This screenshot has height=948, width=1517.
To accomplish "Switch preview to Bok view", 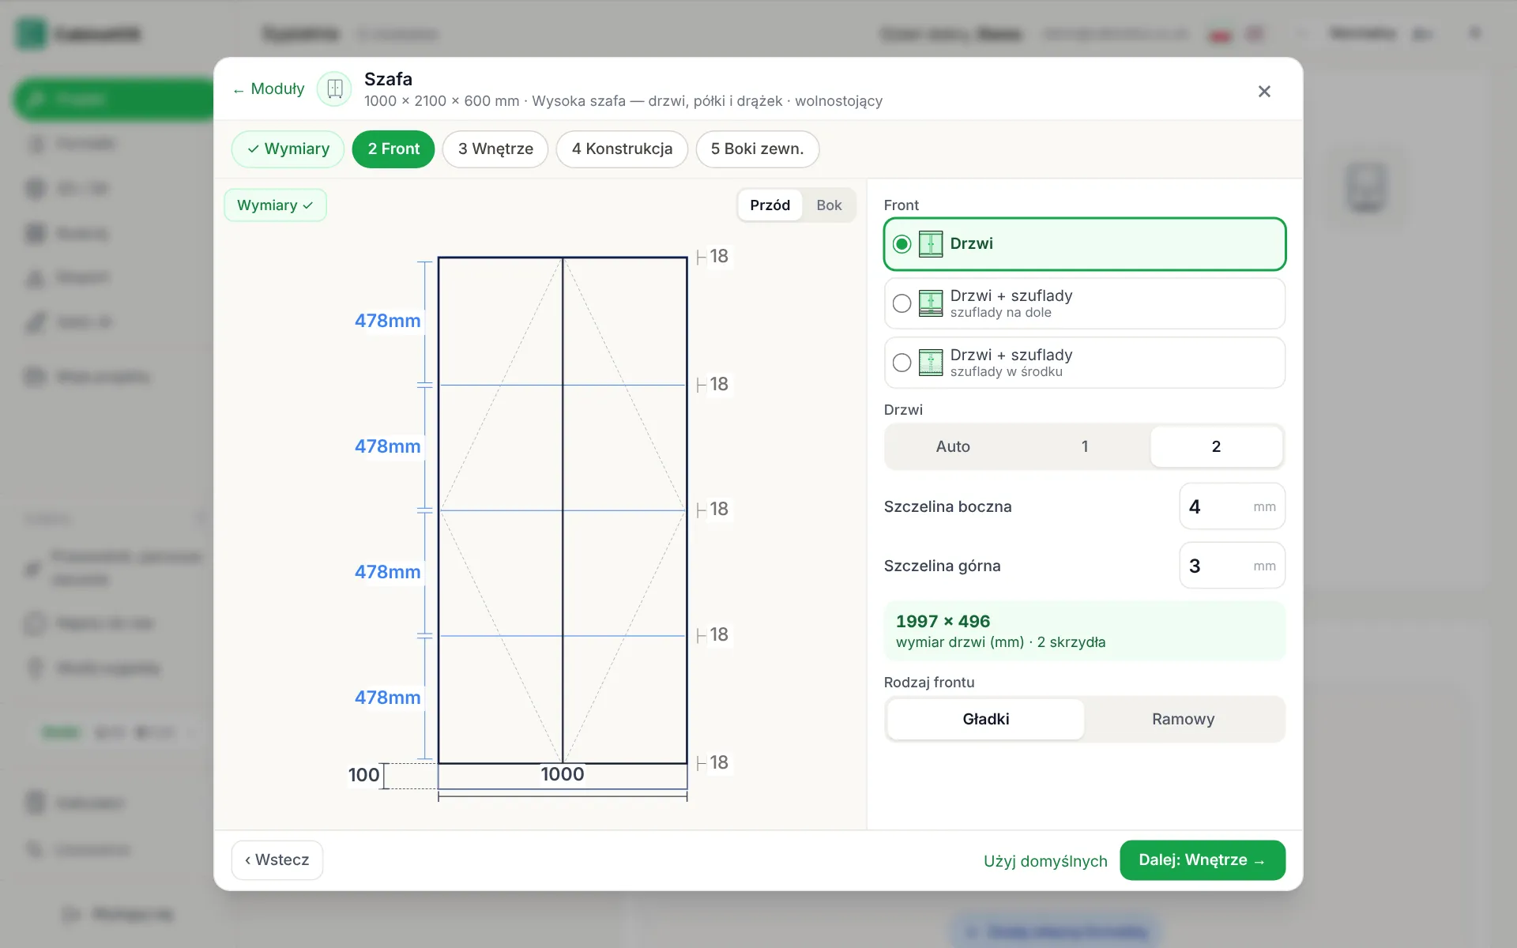I will pos(829,205).
